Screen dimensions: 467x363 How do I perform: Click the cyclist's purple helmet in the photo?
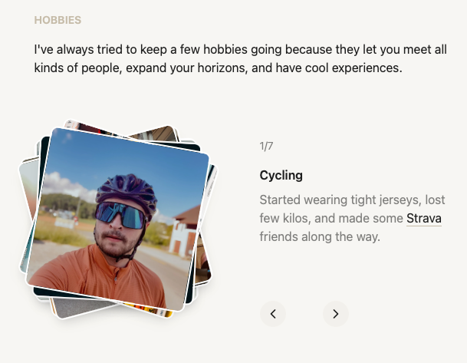(x=127, y=191)
